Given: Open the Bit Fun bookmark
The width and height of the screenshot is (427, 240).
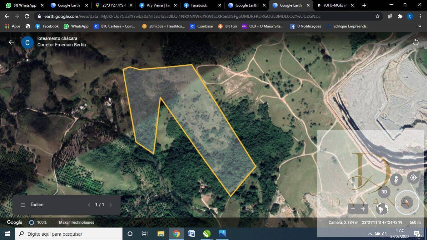Looking at the screenshot, I should coord(228,26).
